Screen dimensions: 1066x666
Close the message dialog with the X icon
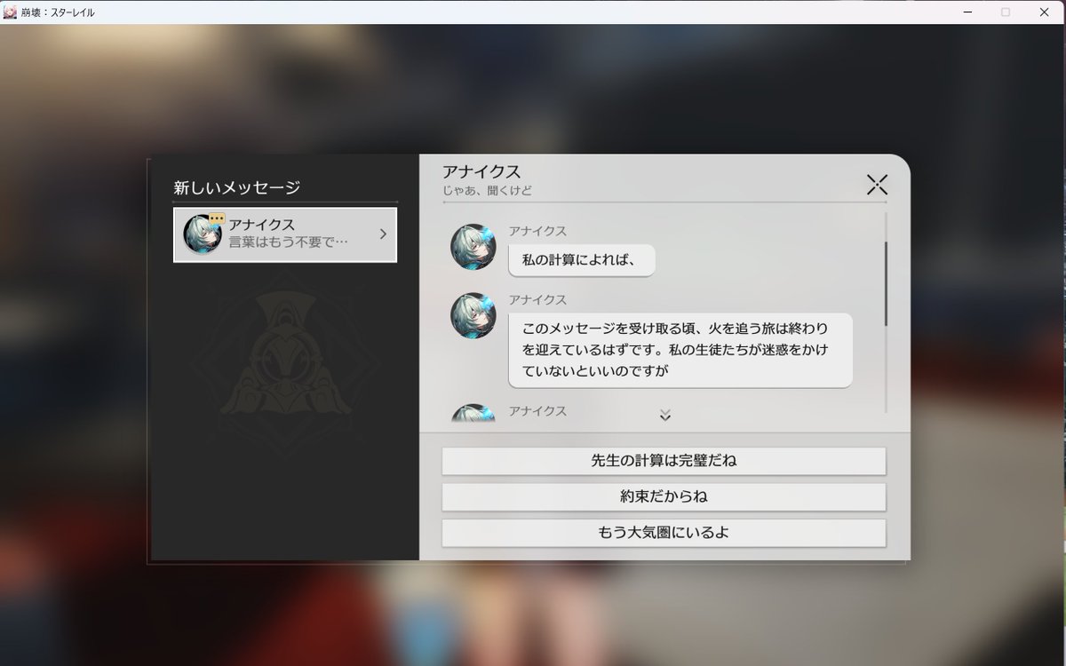(x=877, y=185)
